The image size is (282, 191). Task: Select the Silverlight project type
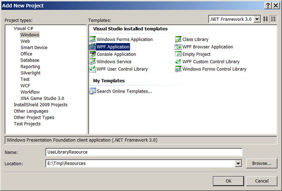(30, 73)
